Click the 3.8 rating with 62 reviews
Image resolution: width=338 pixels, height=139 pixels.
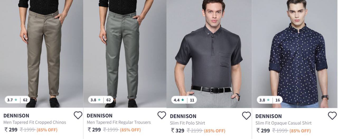(101, 100)
